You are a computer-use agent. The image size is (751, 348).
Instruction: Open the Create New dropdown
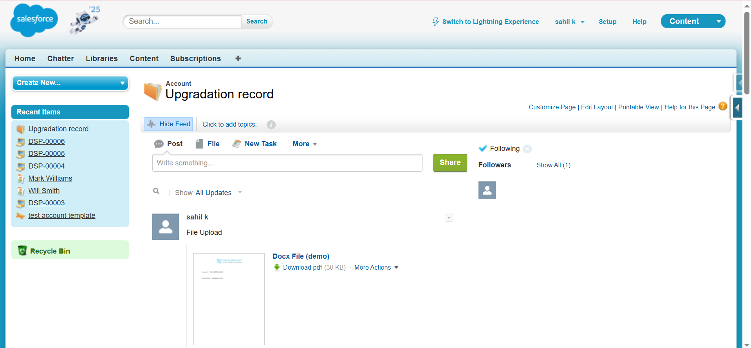(x=70, y=83)
